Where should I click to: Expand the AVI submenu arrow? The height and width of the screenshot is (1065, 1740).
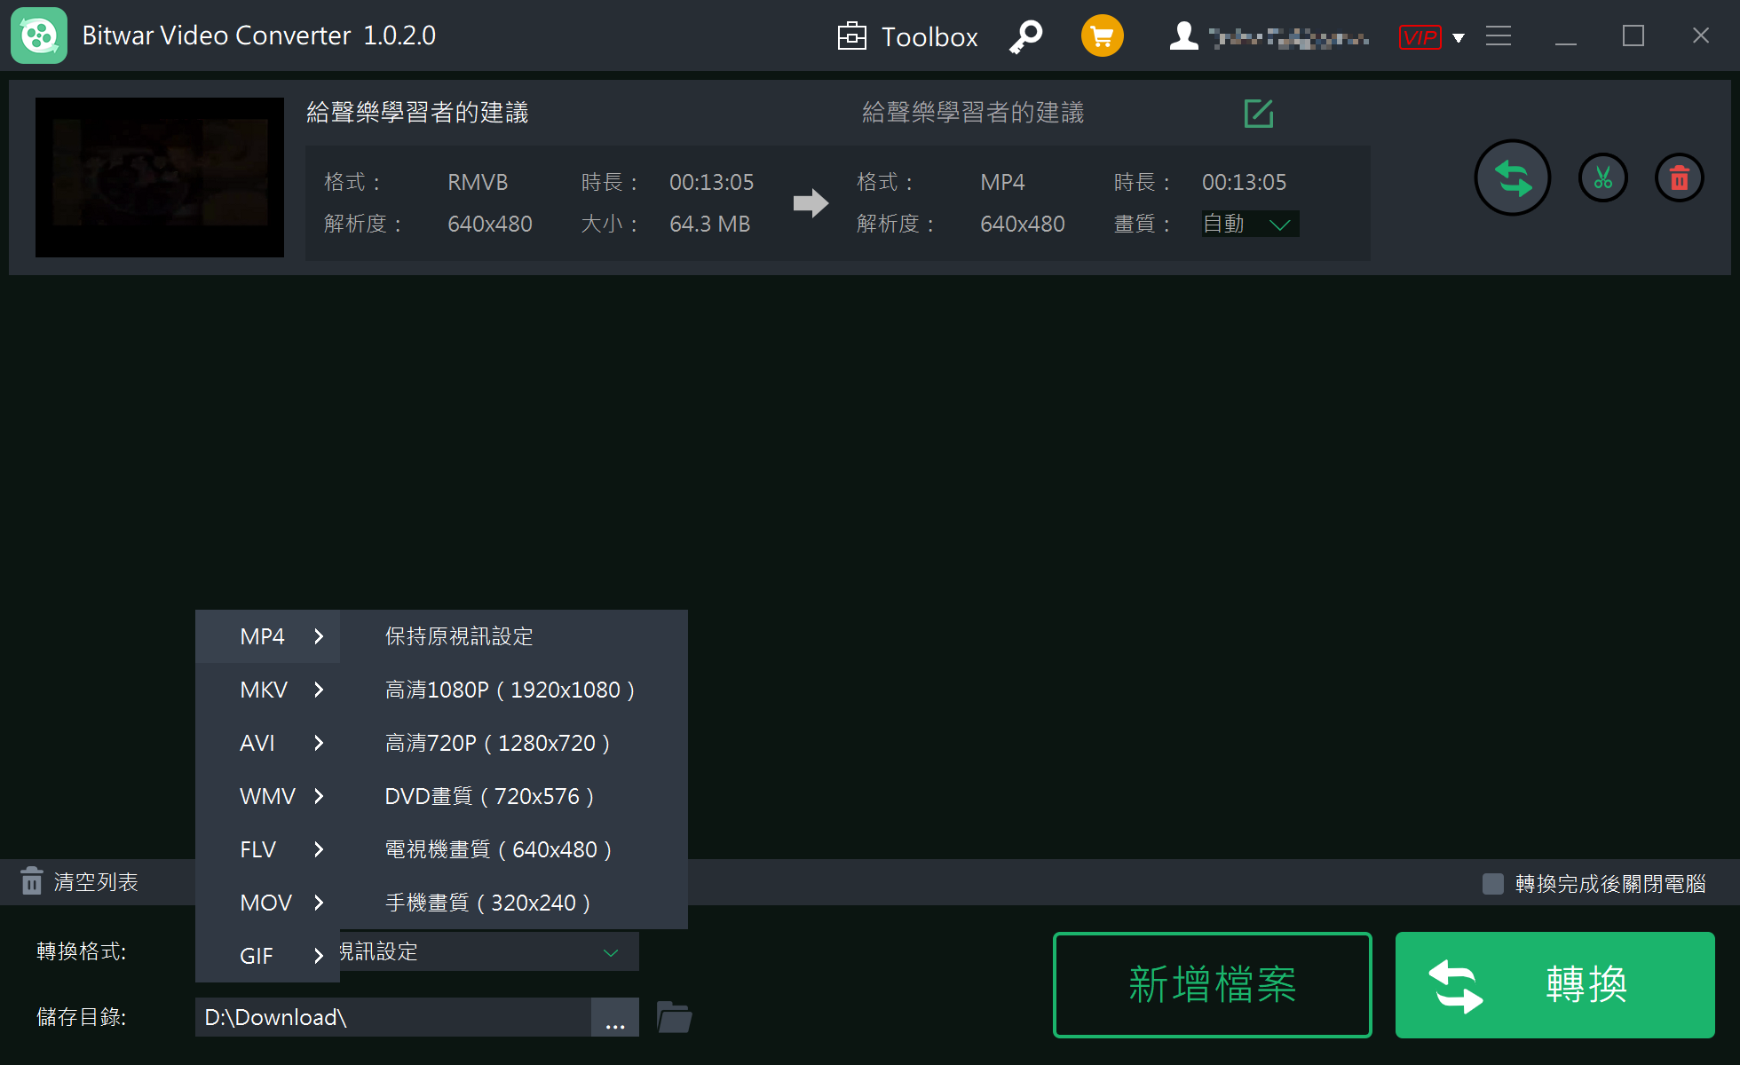click(x=319, y=743)
